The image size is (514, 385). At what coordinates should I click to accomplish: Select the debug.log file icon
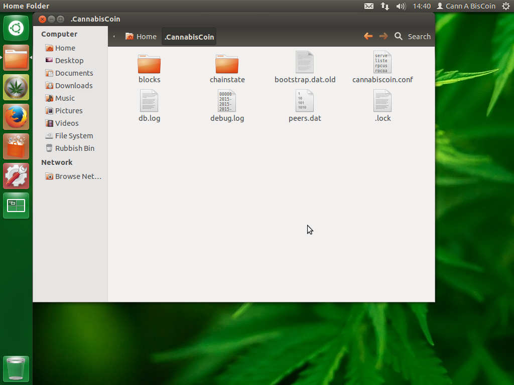point(227,101)
